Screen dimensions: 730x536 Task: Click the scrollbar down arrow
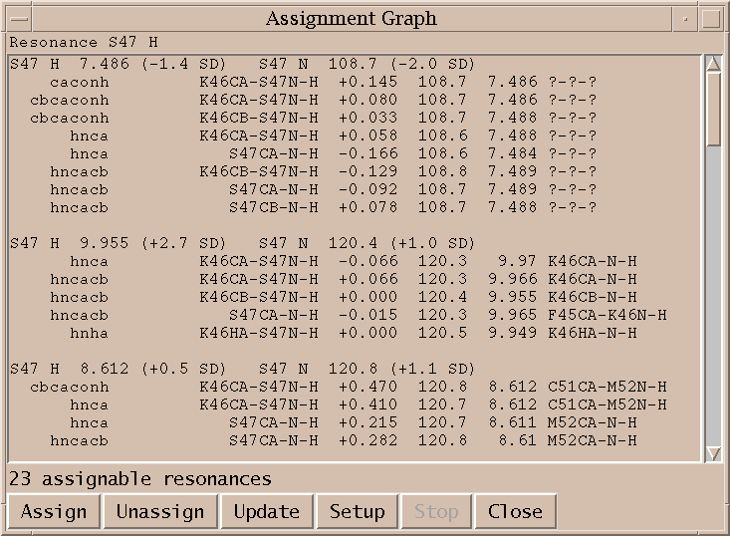(x=713, y=453)
